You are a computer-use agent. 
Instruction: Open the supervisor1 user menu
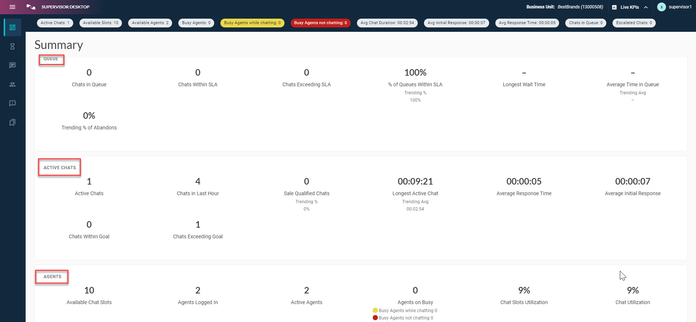pyautogui.click(x=680, y=7)
